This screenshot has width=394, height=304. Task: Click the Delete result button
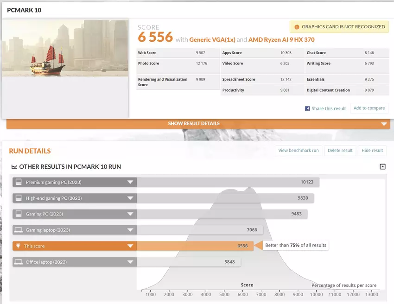coord(340,151)
